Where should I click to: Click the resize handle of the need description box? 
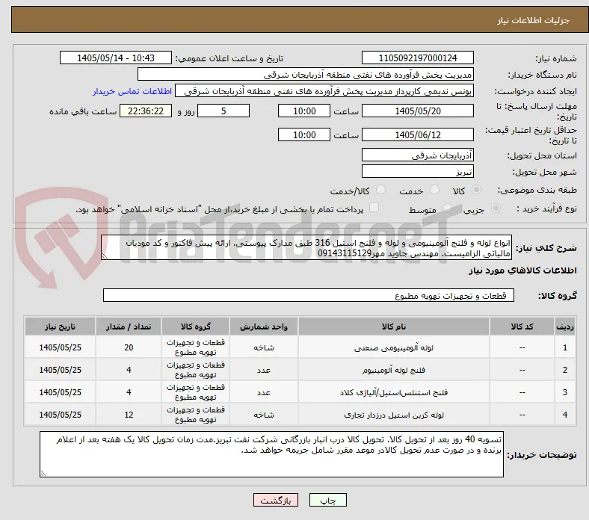[x=105, y=256]
